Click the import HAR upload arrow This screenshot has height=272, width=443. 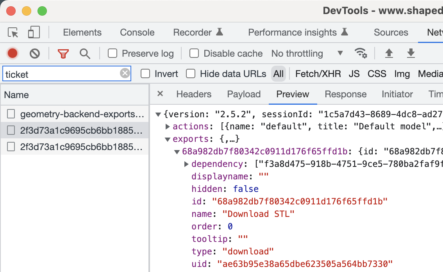point(389,53)
